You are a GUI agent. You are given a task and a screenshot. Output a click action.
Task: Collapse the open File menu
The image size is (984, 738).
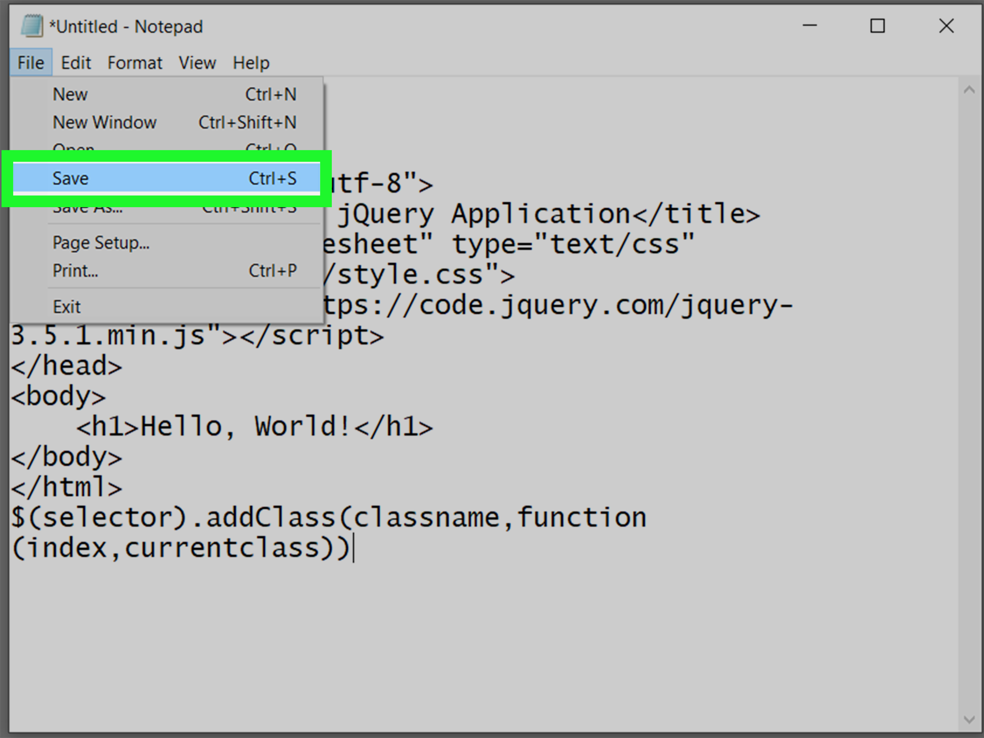point(31,63)
